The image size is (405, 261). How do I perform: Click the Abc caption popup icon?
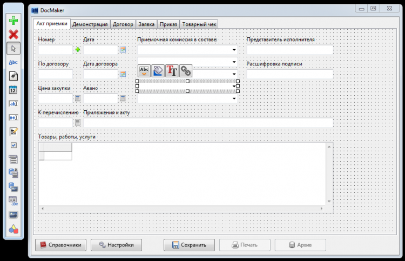pos(144,71)
